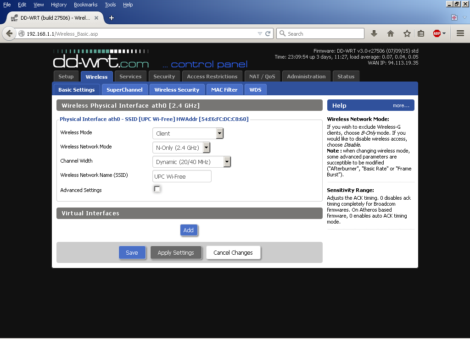Reload the page with the refresh icon
This screenshot has width=470, height=339.
coord(268,33)
